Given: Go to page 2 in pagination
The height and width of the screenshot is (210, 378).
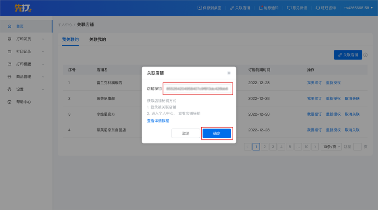Looking at the screenshot, I should click(265, 147).
